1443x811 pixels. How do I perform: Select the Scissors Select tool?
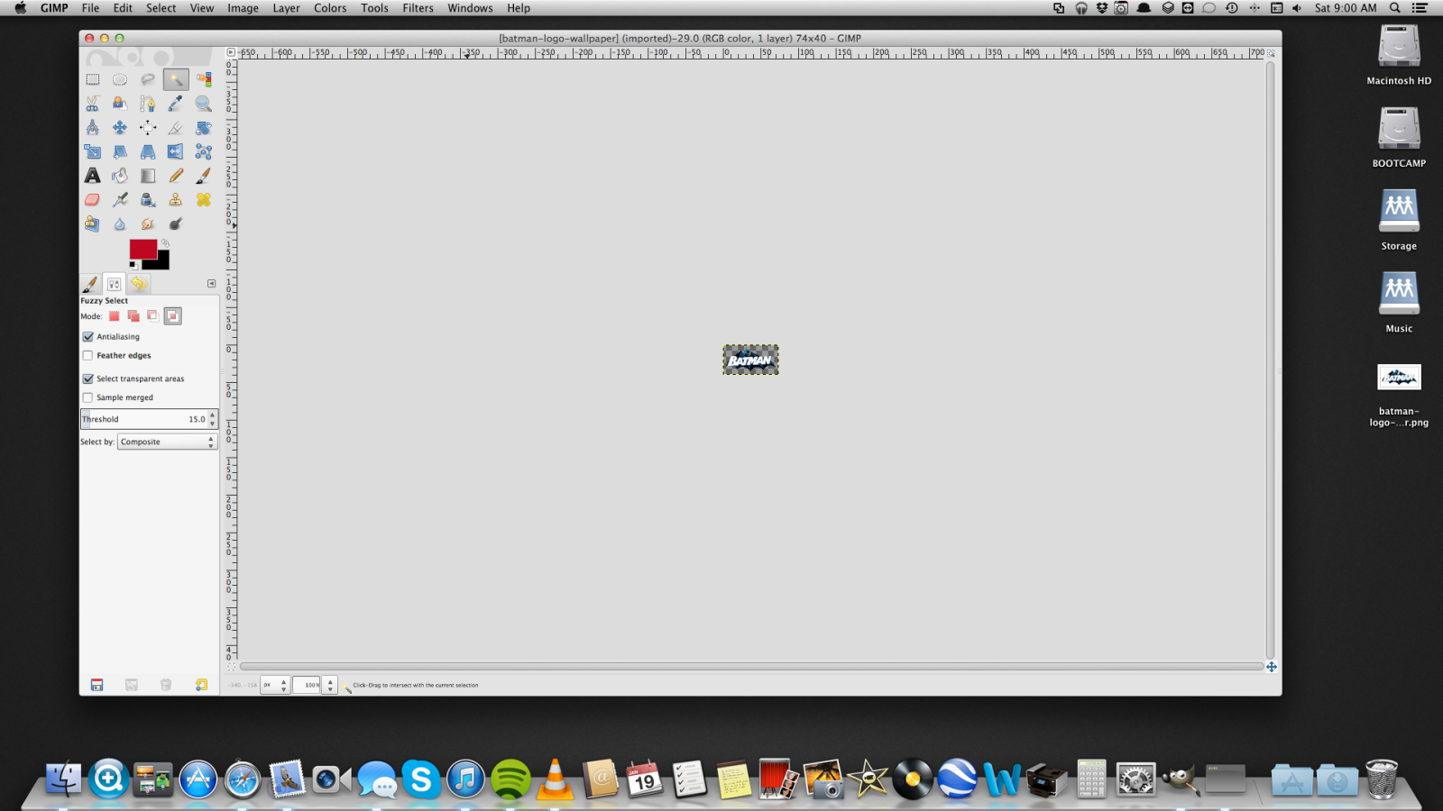92,104
